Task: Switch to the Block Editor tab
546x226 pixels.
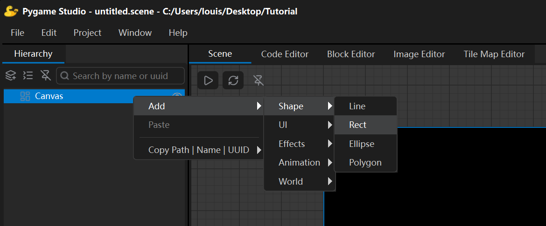Action: click(351, 54)
